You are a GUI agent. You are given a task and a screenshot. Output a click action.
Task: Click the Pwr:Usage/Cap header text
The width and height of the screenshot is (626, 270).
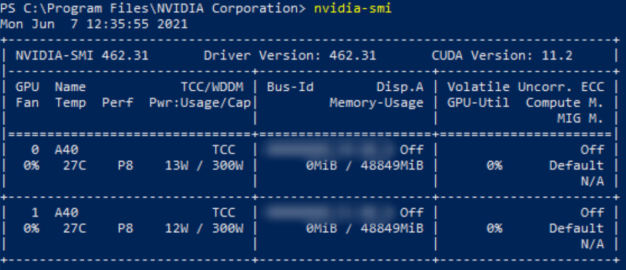[x=200, y=103]
